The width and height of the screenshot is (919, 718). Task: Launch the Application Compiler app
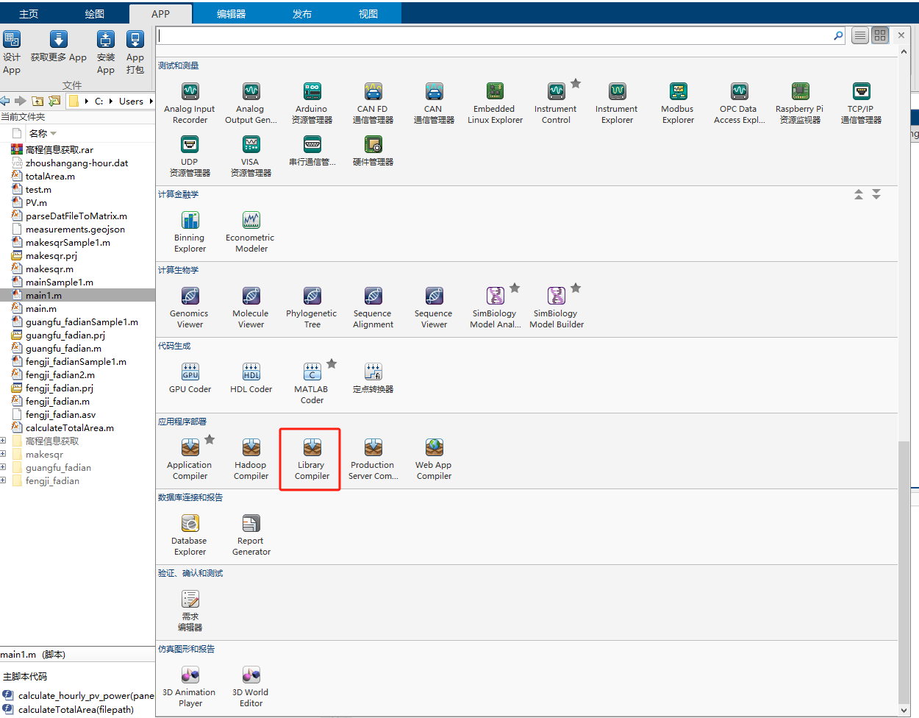(190, 459)
